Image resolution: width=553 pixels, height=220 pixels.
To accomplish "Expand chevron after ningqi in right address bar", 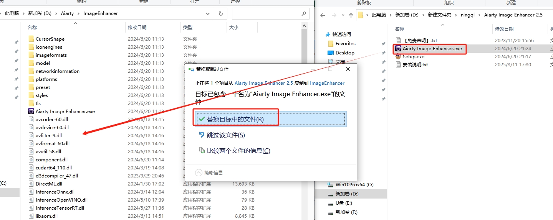I will coord(480,15).
